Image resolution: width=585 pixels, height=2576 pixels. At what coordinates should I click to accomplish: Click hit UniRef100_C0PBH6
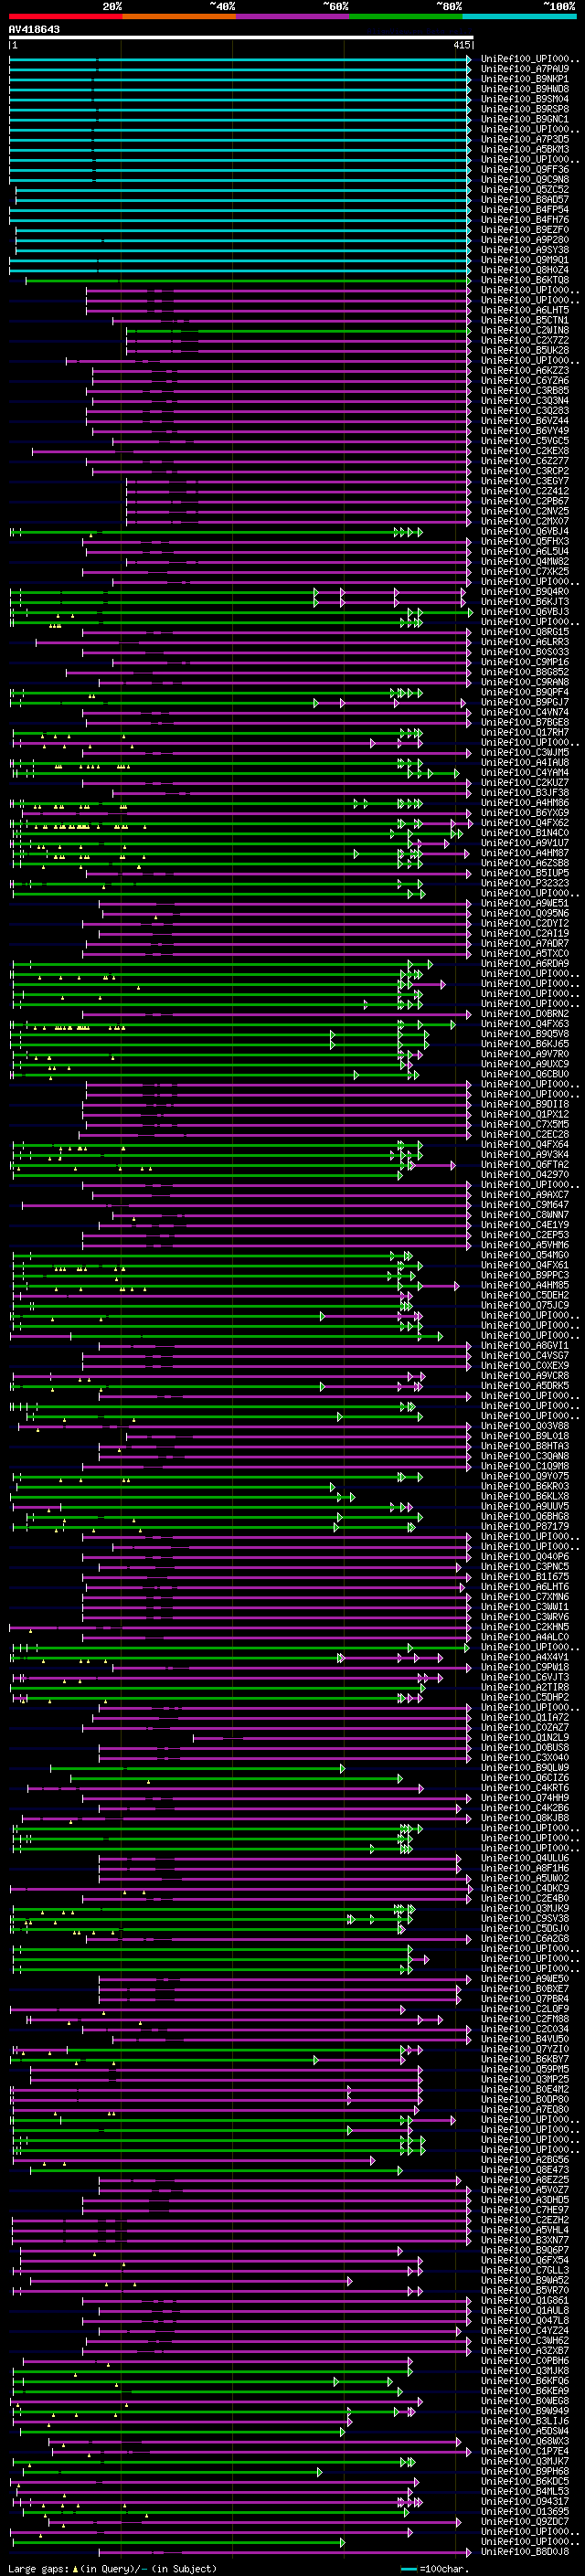[x=525, y=2360]
